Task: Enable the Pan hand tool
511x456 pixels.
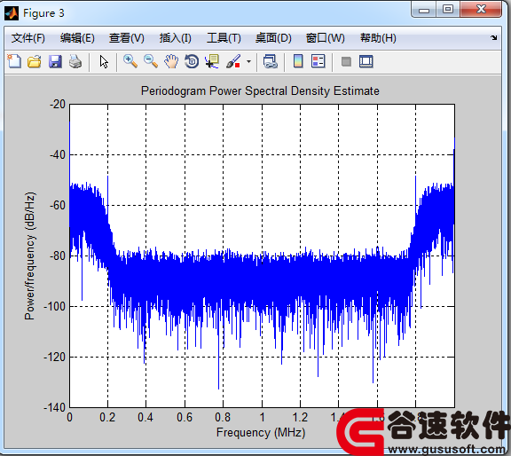Action: click(171, 61)
